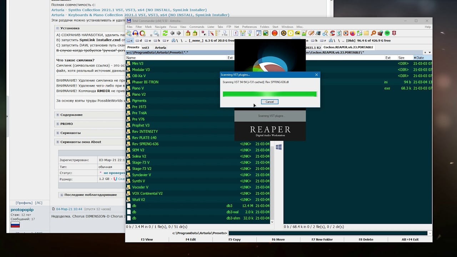
Task: Select the db file with db3-wal extension
Action: (x=198, y=212)
